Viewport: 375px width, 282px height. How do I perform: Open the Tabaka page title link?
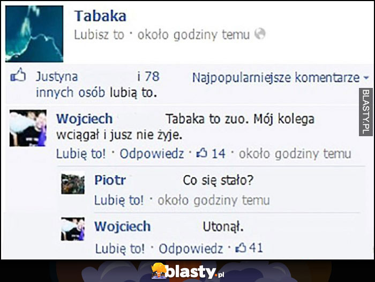[100, 16]
